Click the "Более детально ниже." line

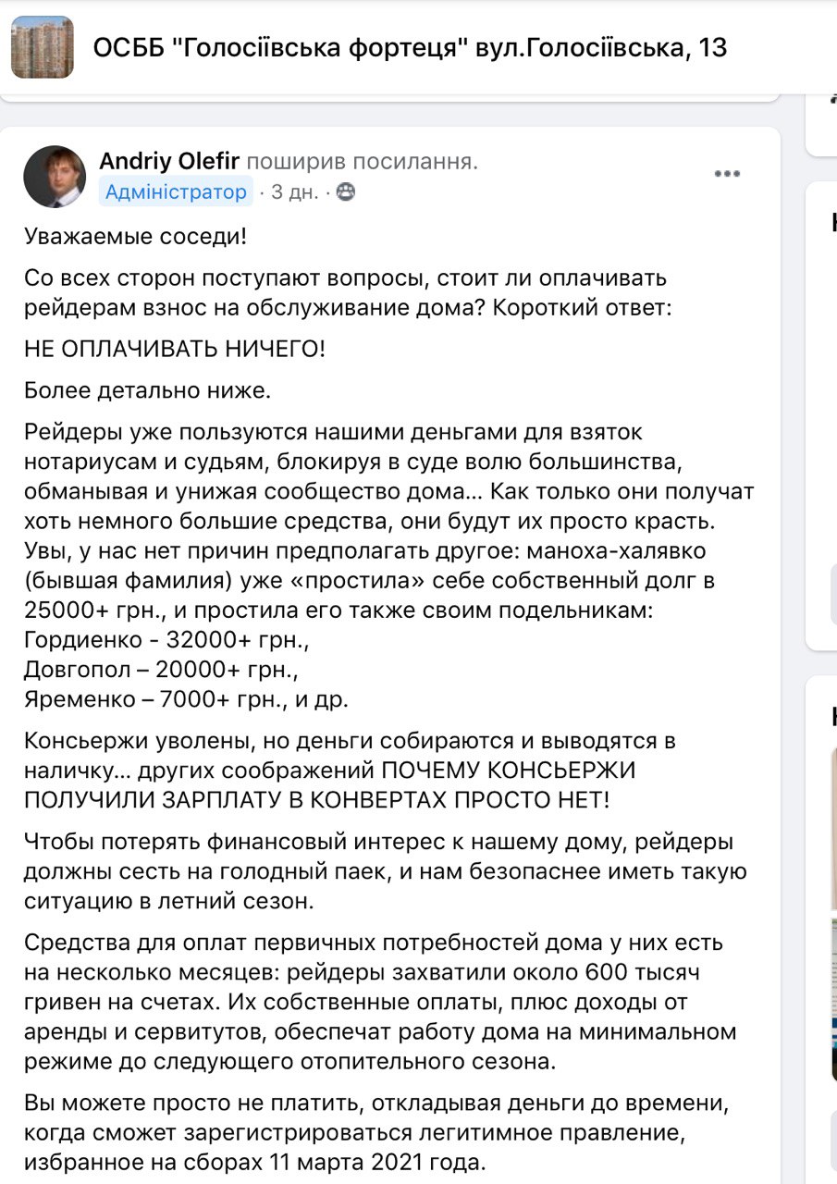coord(148,390)
